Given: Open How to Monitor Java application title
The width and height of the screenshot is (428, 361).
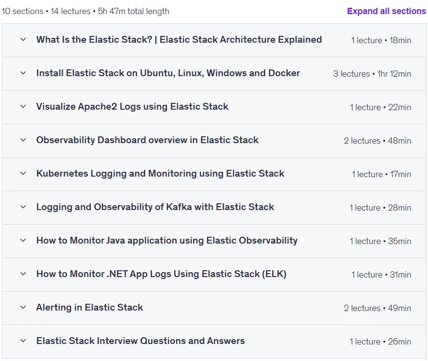Looking at the screenshot, I should tap(167, 240).
